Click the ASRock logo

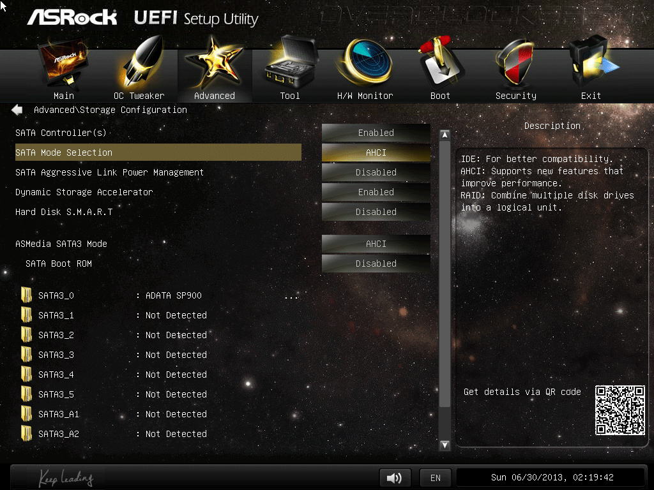[72, 17]
